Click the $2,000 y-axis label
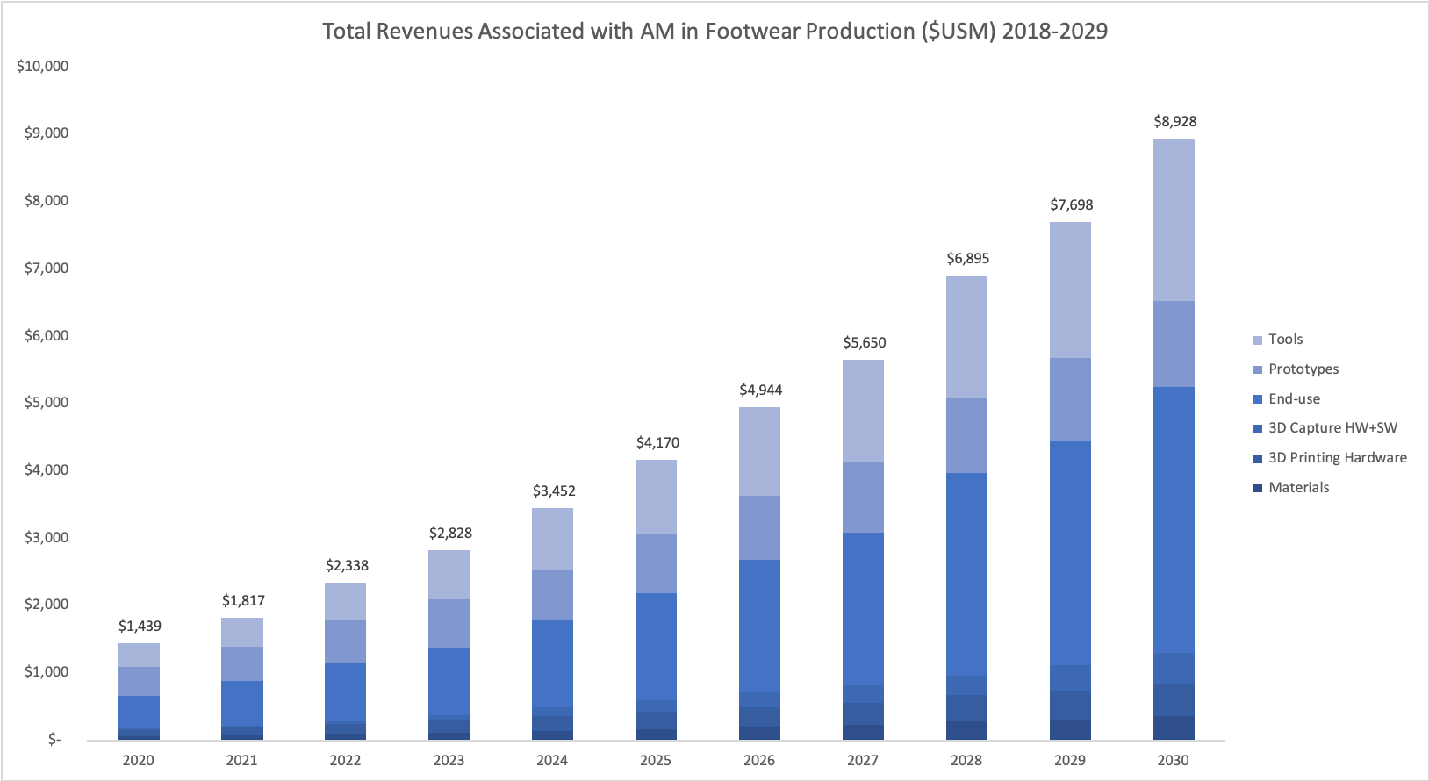 pyautogui.click(x=47, y=604)
